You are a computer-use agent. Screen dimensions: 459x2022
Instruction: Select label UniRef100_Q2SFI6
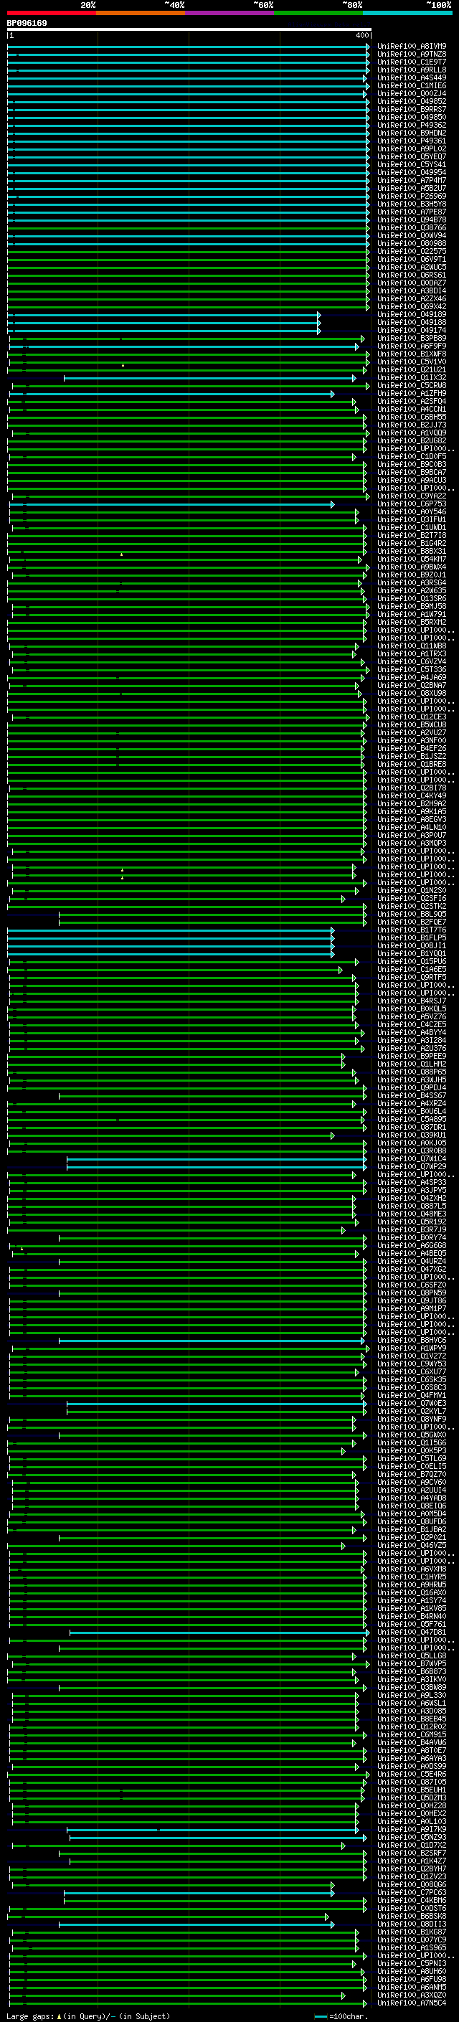coord(412,899)
